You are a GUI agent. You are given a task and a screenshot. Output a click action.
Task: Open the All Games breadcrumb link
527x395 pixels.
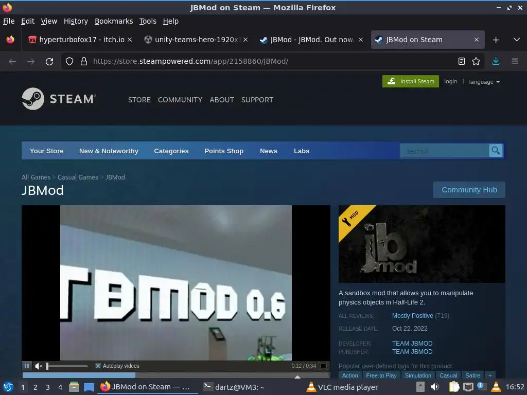[x=36, y=177]
